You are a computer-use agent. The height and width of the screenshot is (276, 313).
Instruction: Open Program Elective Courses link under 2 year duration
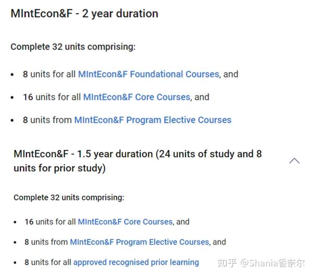[x=153, y=120]
